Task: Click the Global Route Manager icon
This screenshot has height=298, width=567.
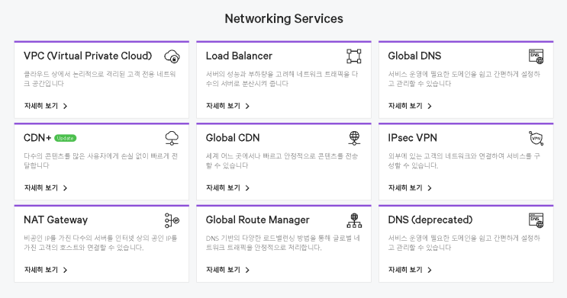Action: pos(354,220)
